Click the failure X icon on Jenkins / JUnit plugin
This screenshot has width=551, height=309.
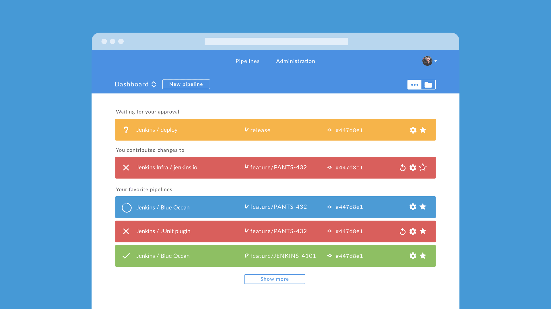click(x=126, y=231)
